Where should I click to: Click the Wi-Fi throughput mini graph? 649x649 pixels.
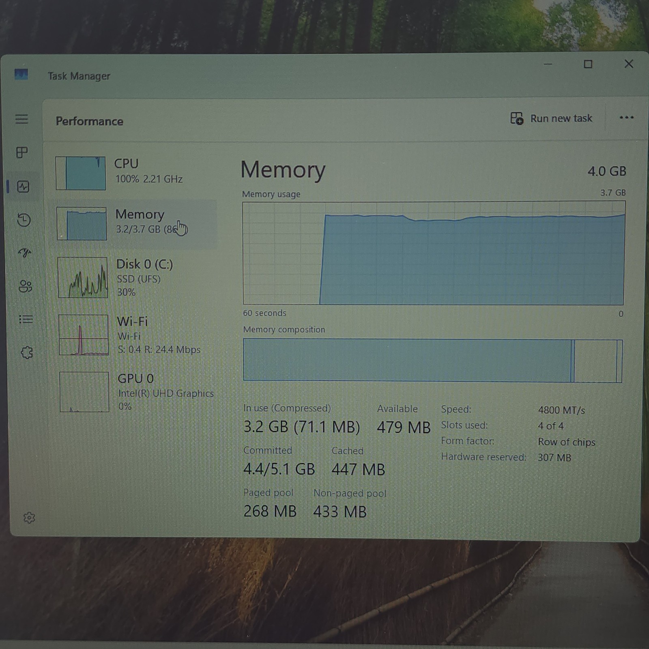84,335
